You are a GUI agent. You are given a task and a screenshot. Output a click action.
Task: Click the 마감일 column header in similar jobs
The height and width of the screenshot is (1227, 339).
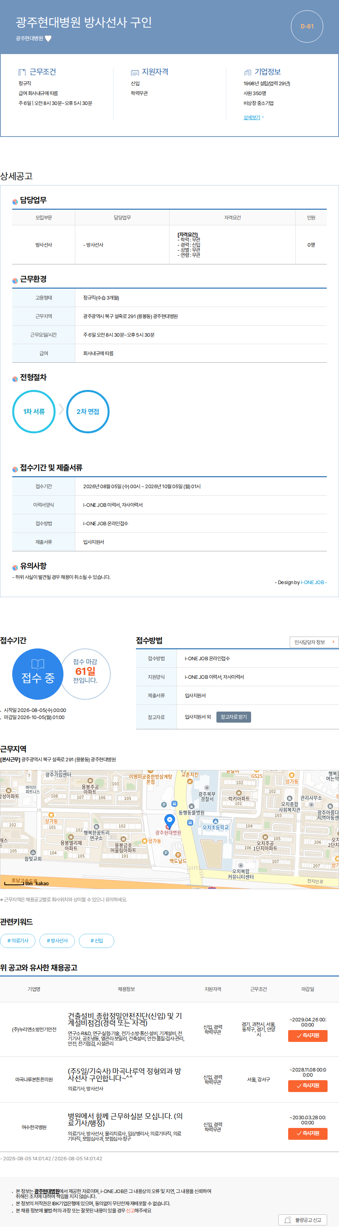pyautogui.click(x=307, y=989)
